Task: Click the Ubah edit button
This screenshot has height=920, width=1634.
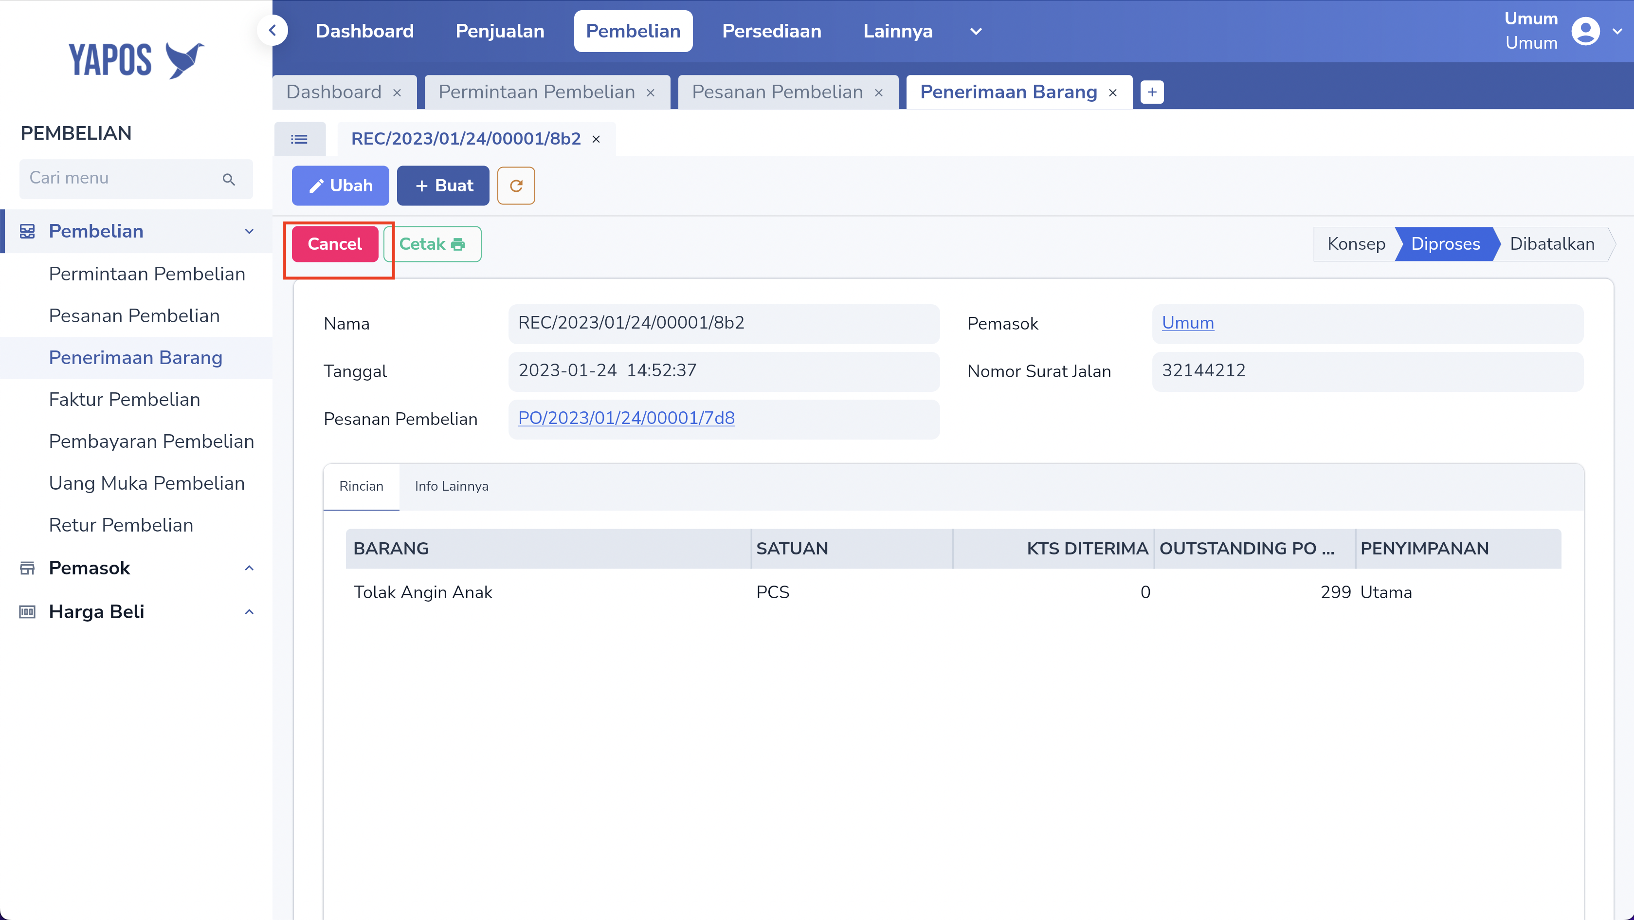Action: point(340,186)
